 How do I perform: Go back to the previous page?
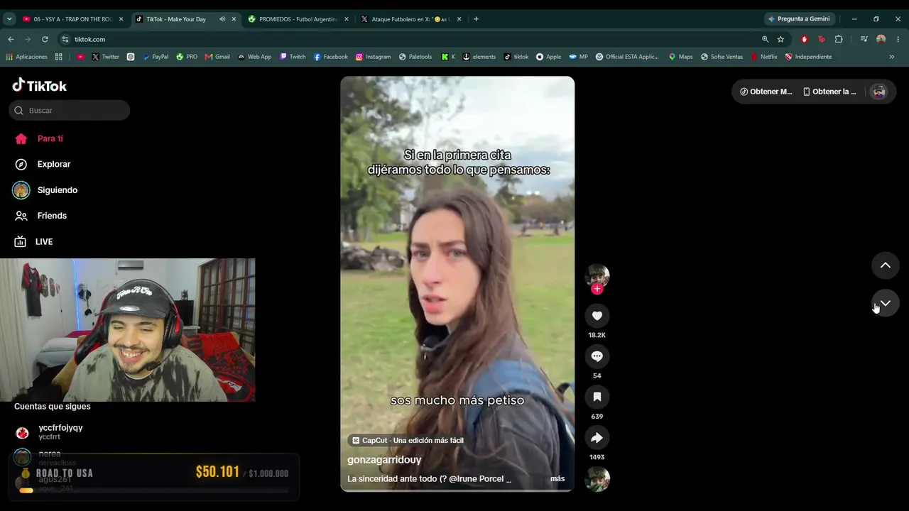(11, 39)
